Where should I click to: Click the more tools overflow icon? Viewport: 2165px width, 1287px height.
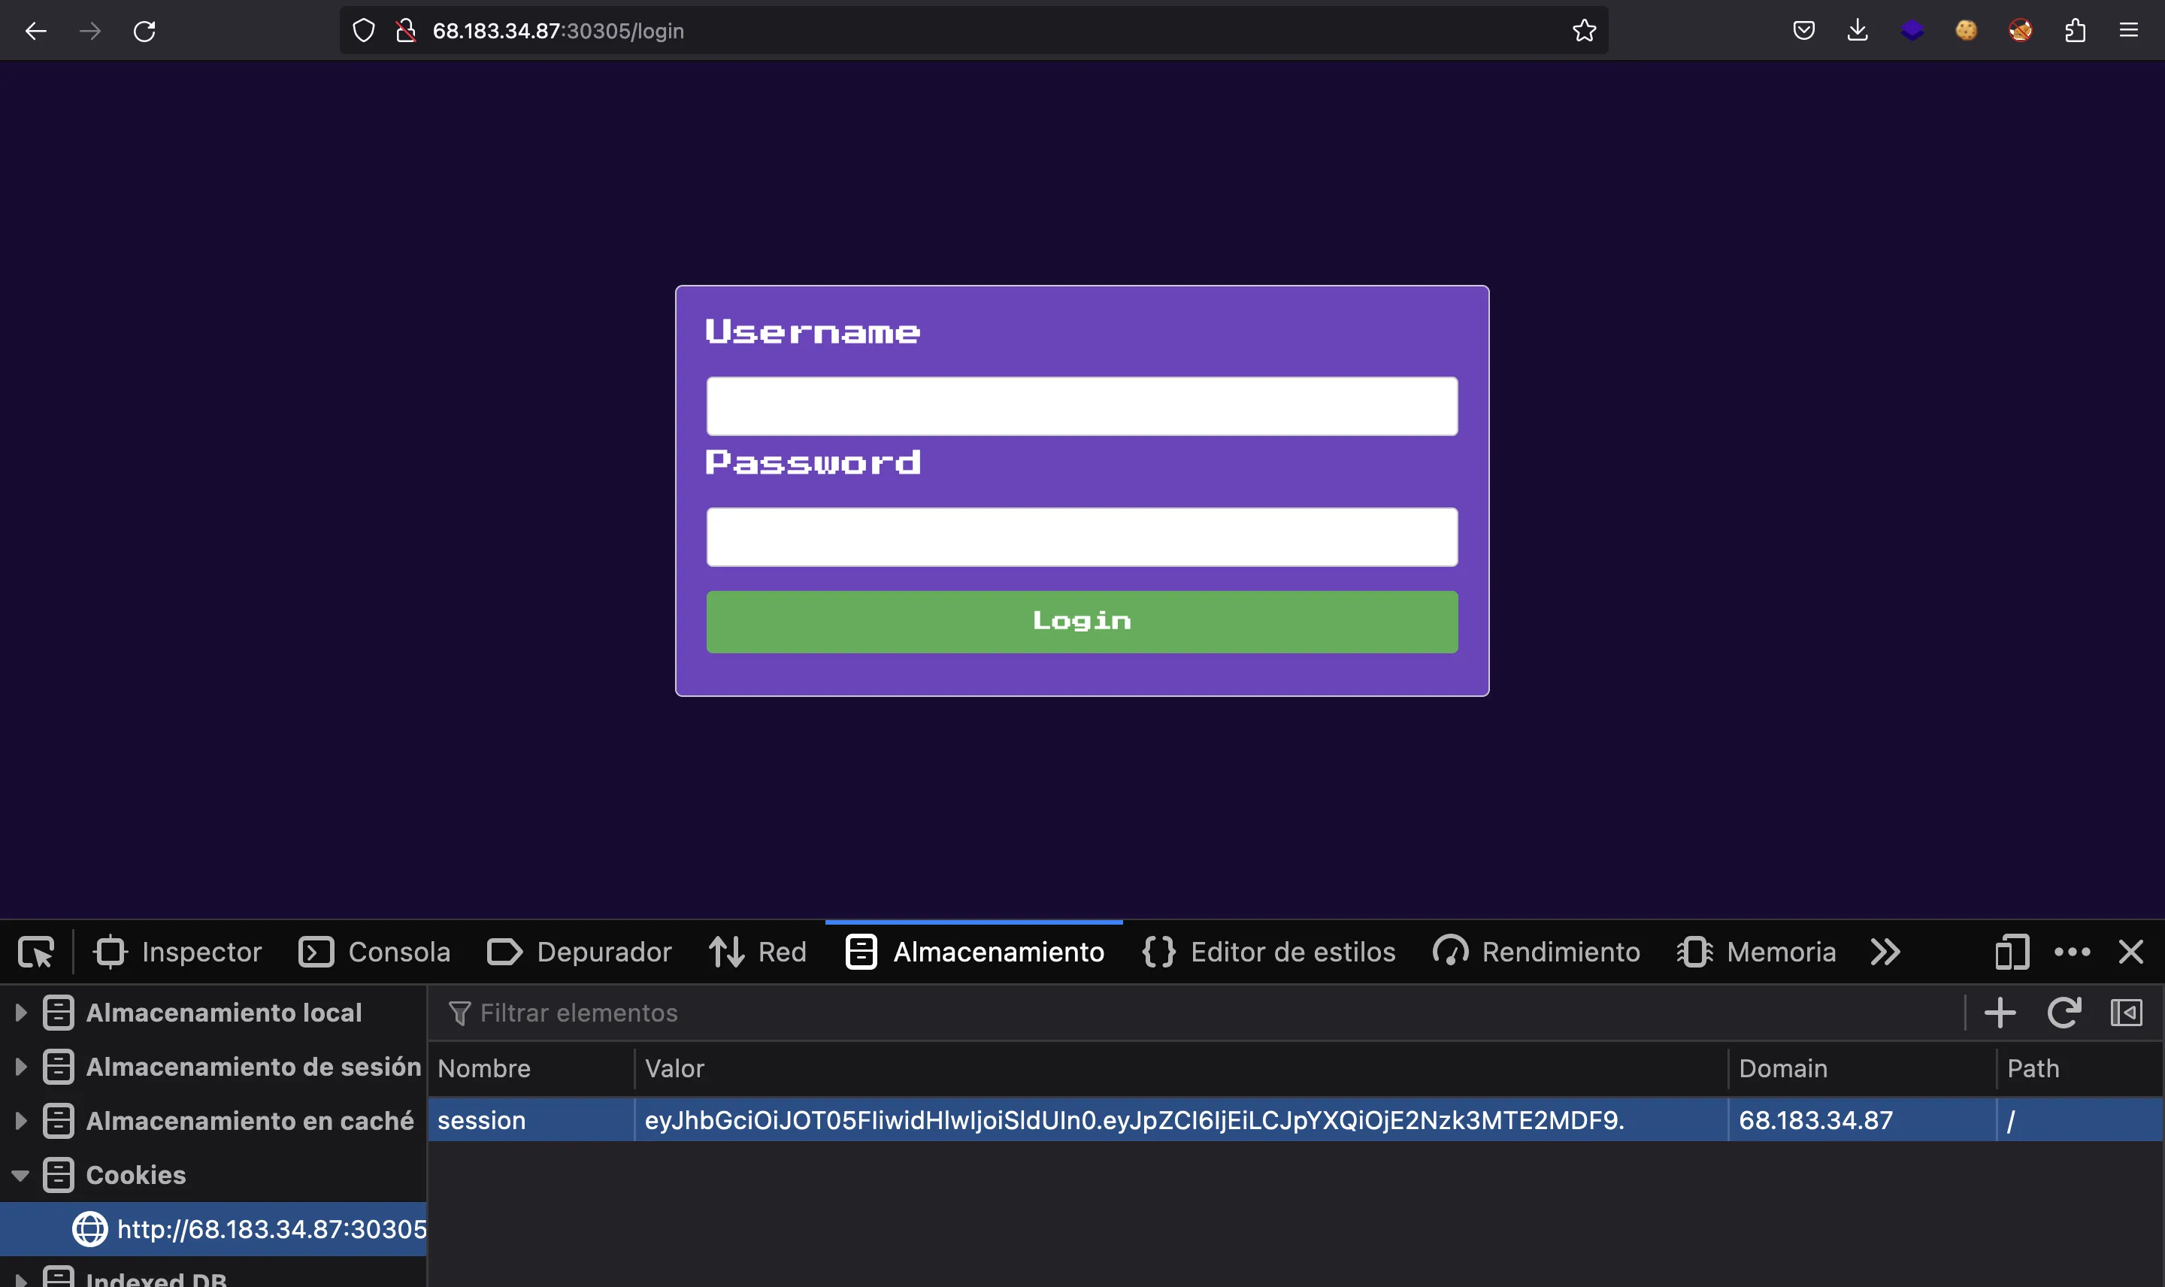1885,950
